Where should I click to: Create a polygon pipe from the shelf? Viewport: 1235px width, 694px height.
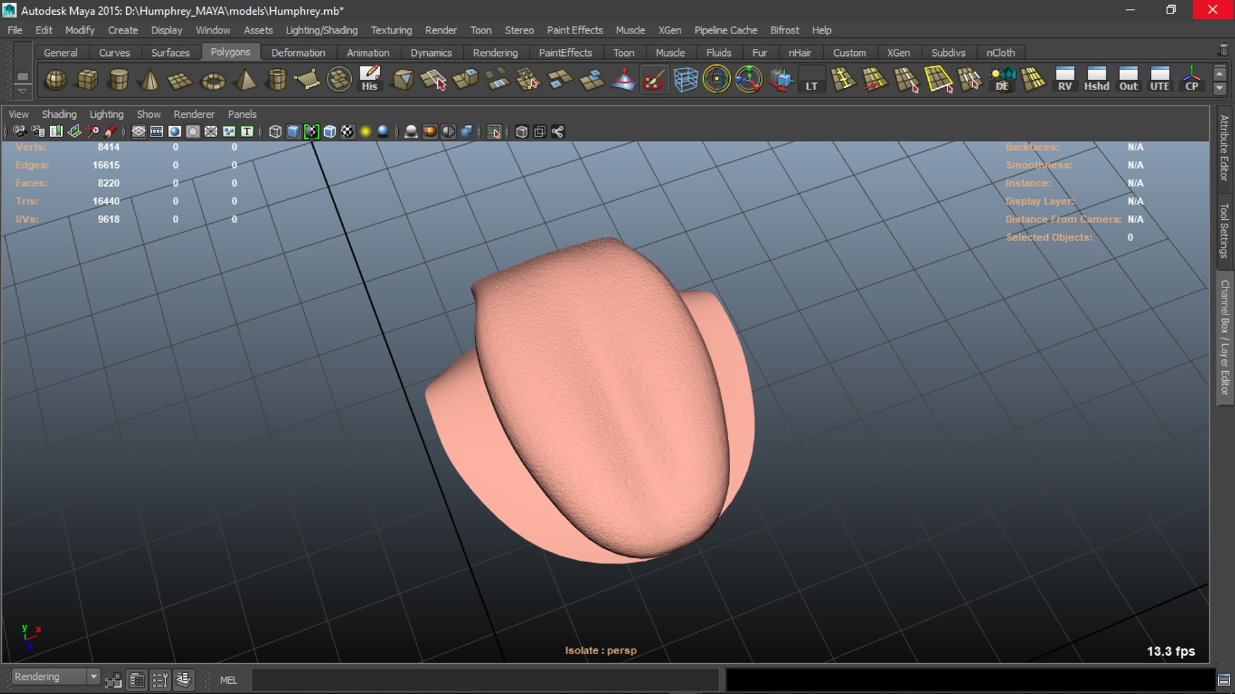click(x=277, y=80)
